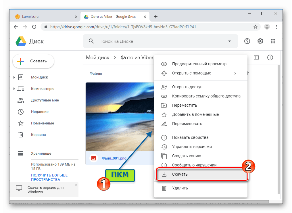Screen dimensions: 292x213
Task: Click the Файлы section label
Action: tap(96, 73)
